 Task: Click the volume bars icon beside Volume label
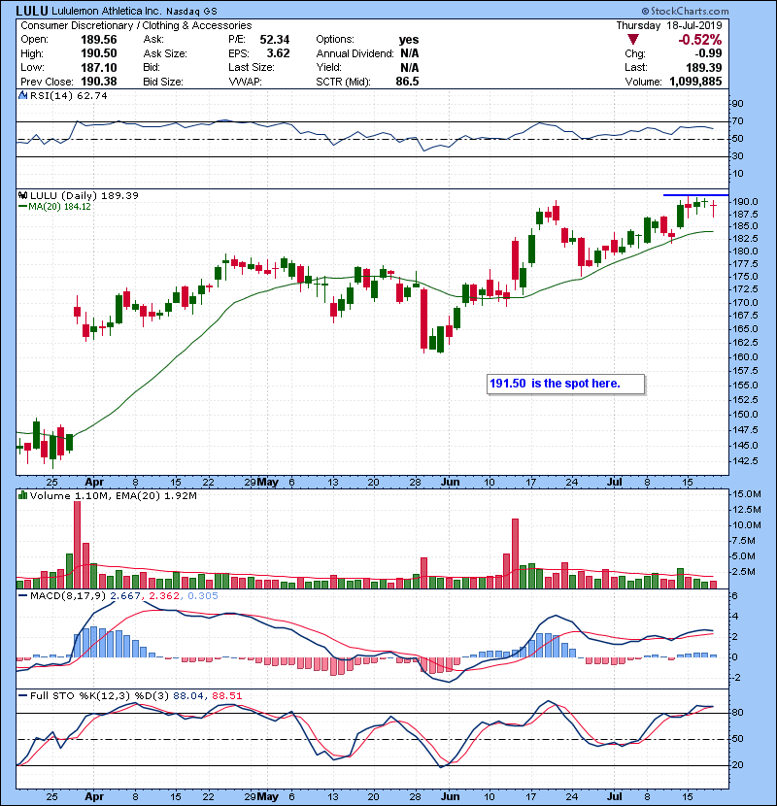pyautogui.click(x=22, y=495)
